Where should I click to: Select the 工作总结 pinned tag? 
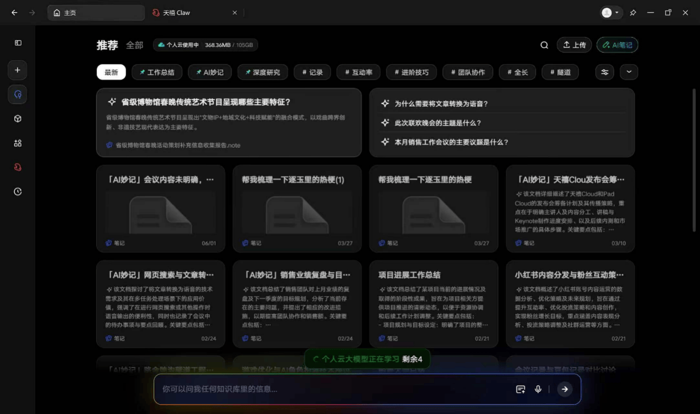(157, 72)
